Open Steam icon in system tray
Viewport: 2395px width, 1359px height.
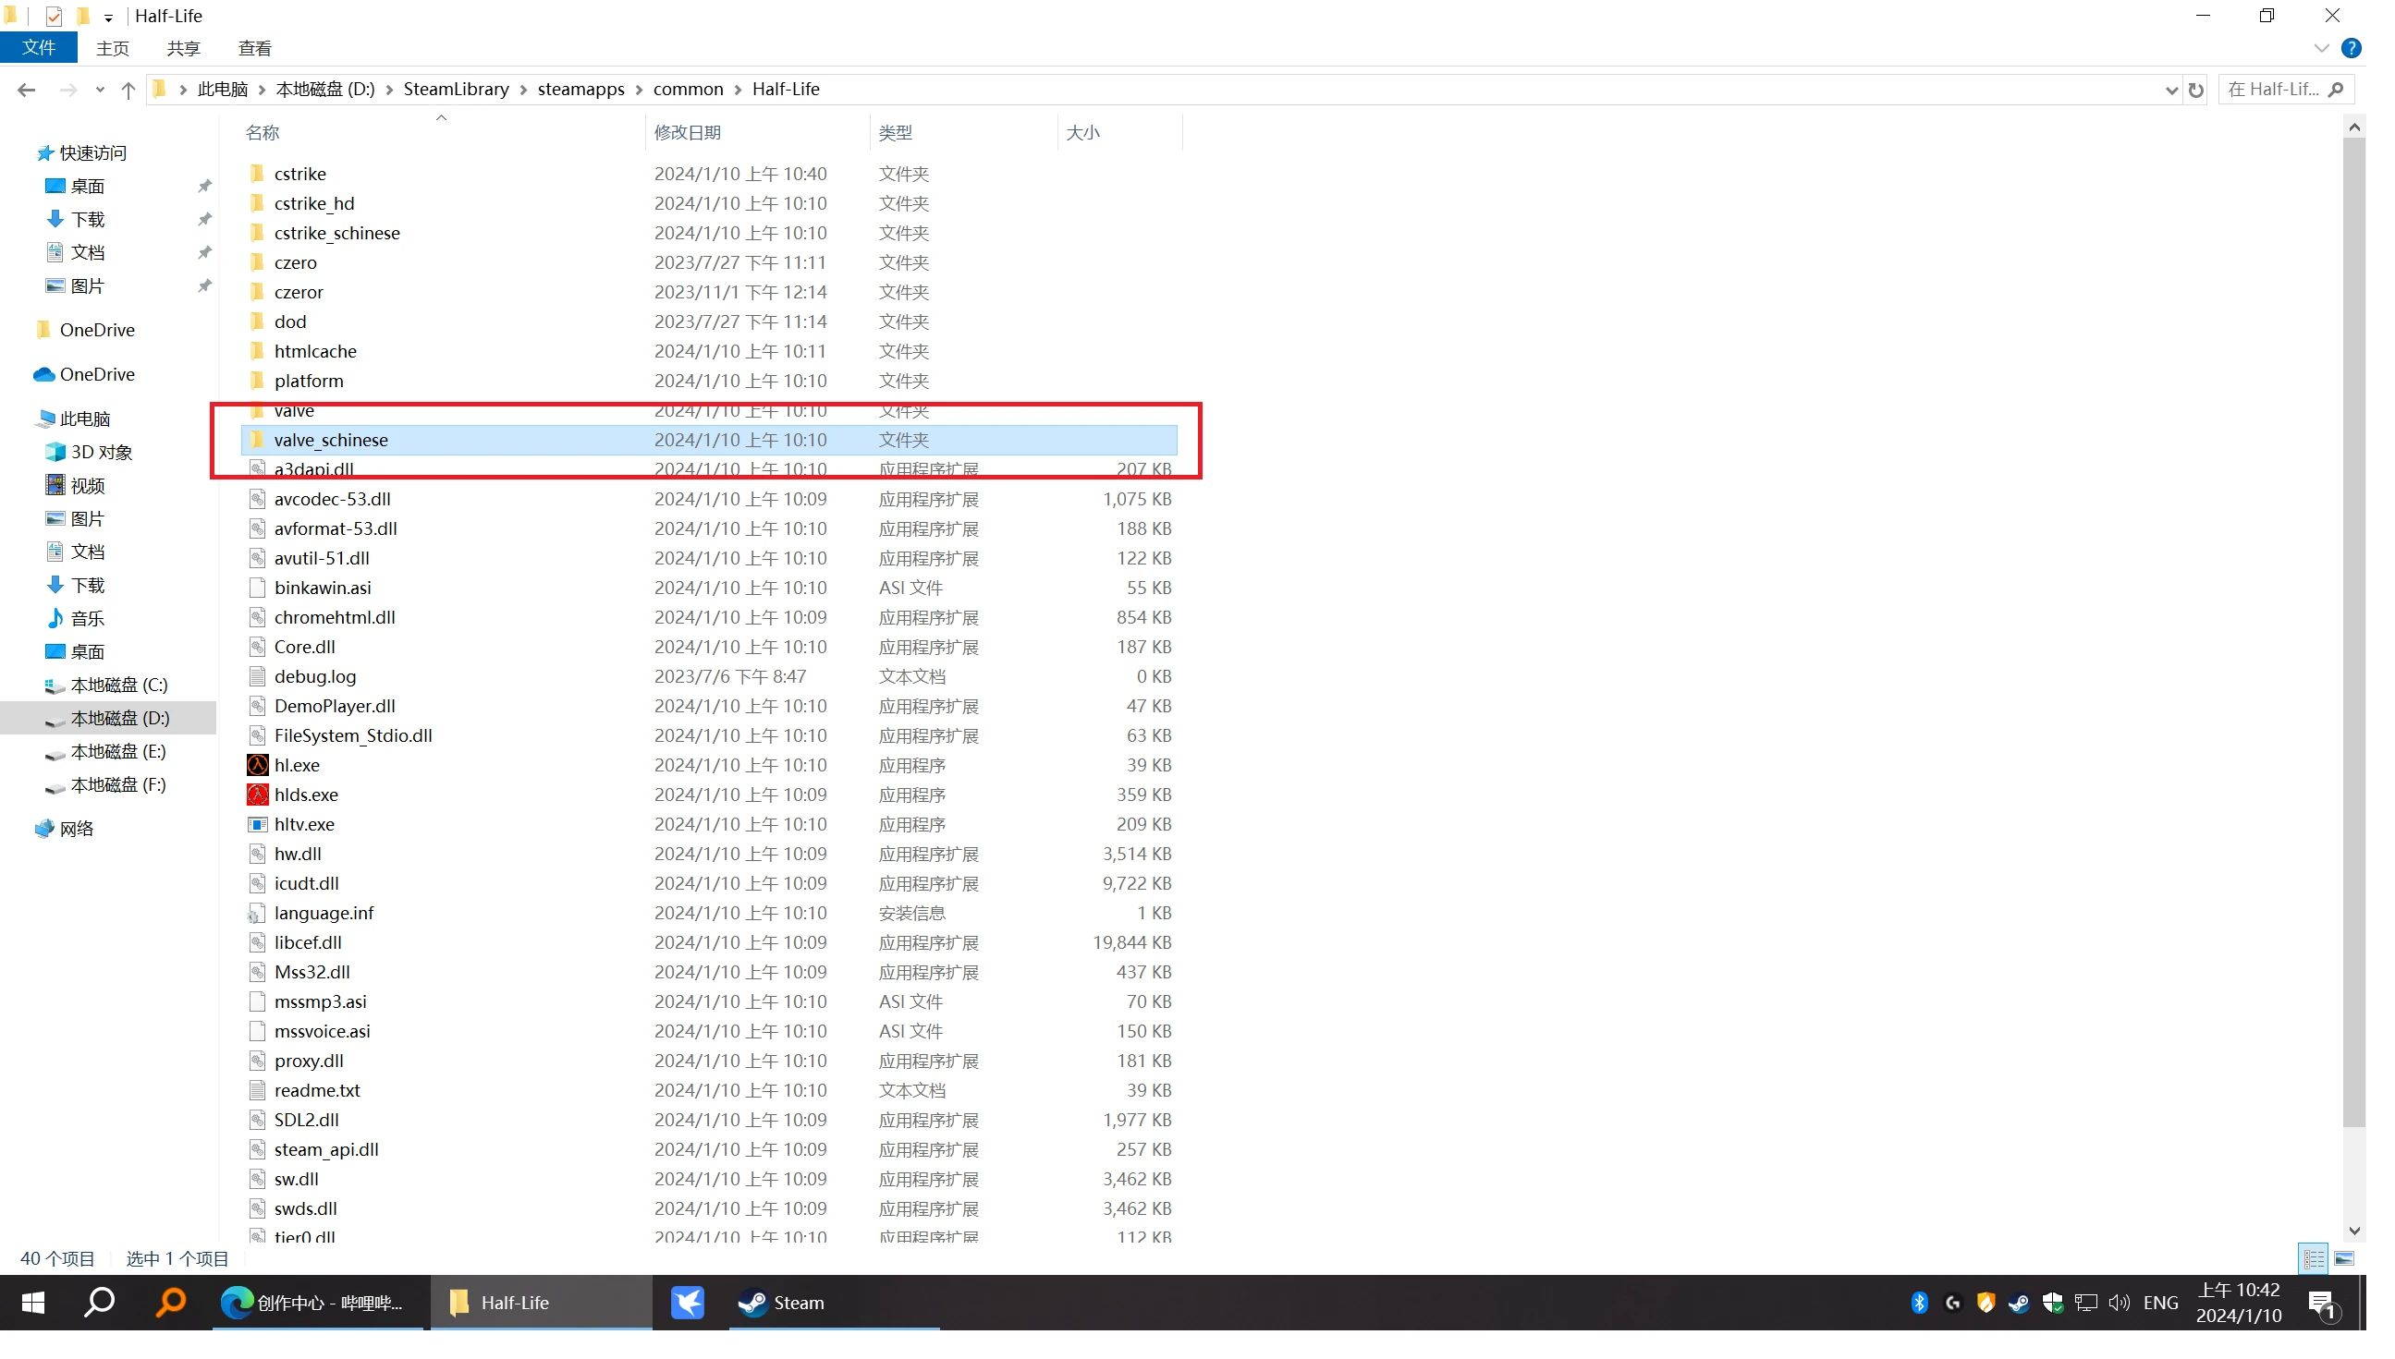[x=2019, y=1303]
